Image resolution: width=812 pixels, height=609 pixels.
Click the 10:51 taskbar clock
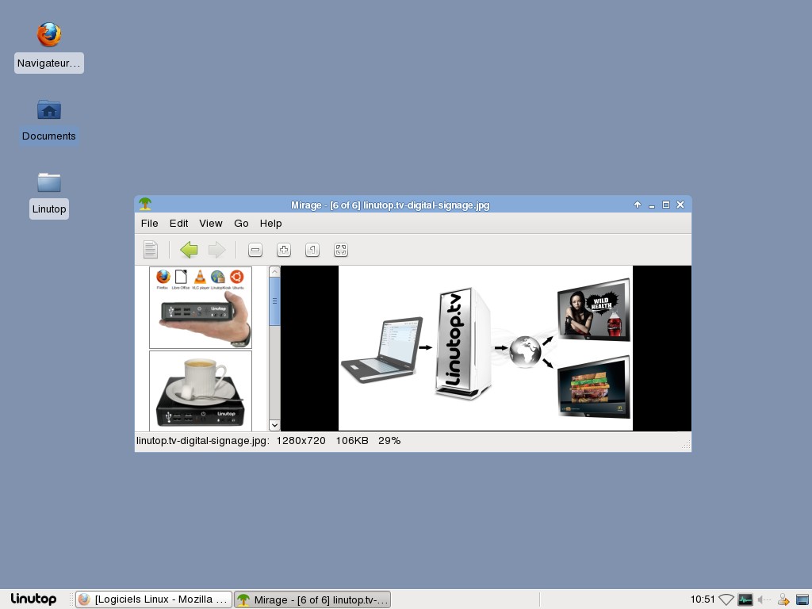pyautogui.click(x=703, y=599)
